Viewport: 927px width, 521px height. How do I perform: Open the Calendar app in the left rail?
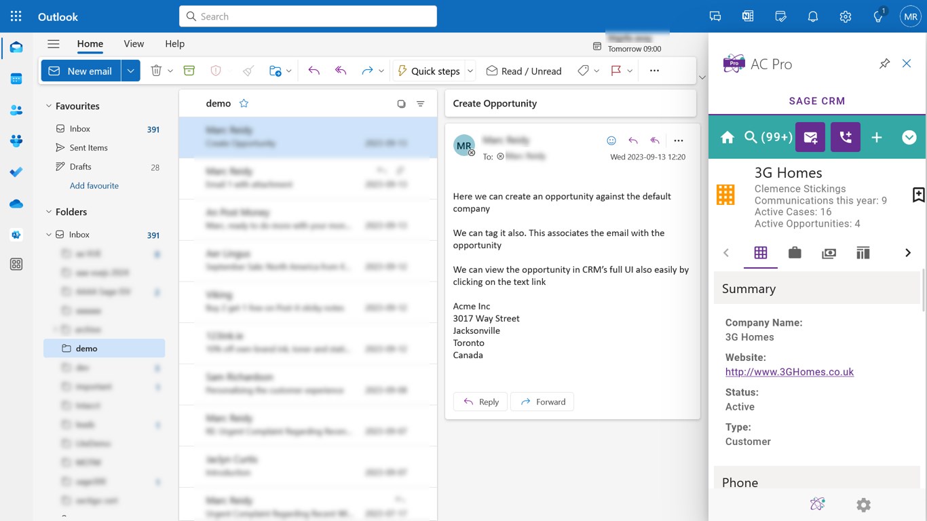point(16,79)
